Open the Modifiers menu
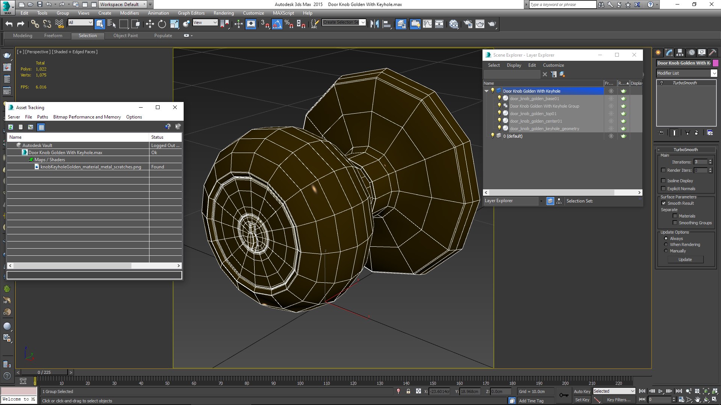This screenshot has height=405, width=721. (x=129, y=13)
